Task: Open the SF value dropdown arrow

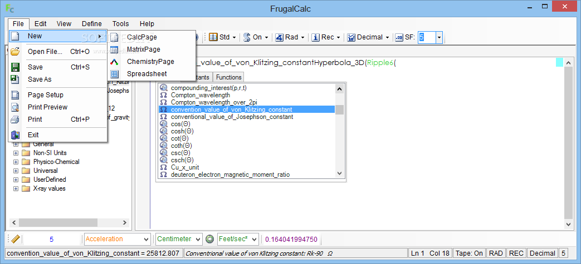Action: [439, 37]
